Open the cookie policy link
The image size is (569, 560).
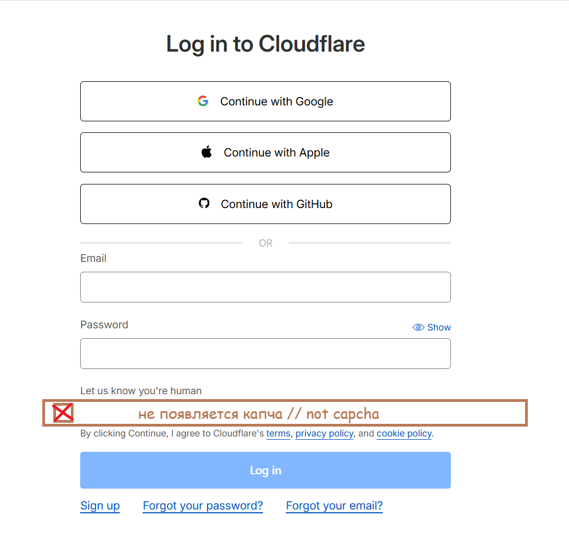pyautogui.click(x=404, y=434)
